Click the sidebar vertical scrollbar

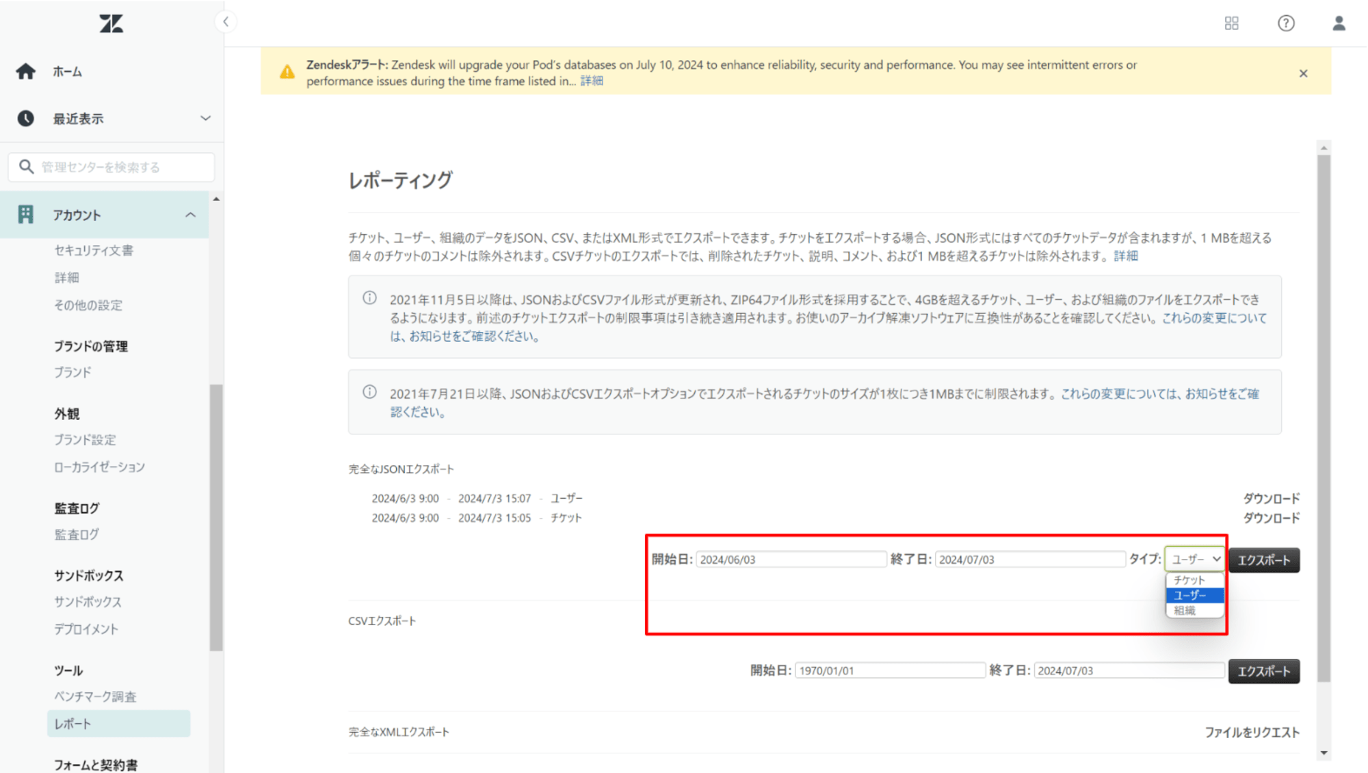point(216,517)
